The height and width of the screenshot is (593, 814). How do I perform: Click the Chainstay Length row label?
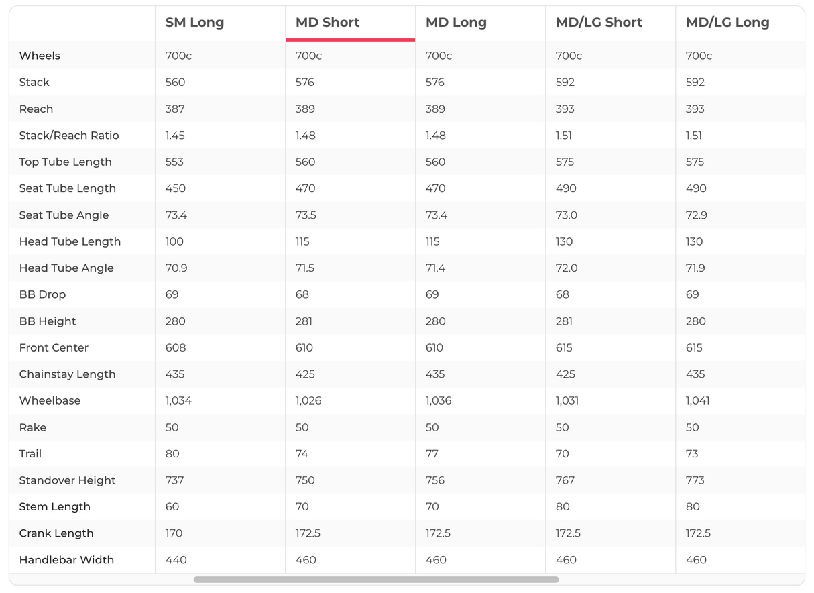[x=67, y=374]
